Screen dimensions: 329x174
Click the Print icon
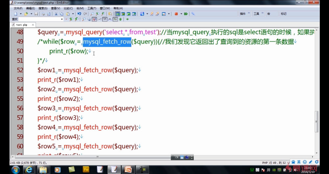(x=43, y=14)
